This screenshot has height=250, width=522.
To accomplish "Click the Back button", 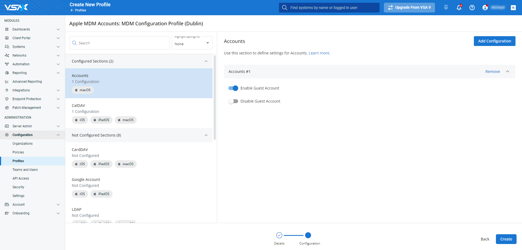I will click(x=485, y=239).
